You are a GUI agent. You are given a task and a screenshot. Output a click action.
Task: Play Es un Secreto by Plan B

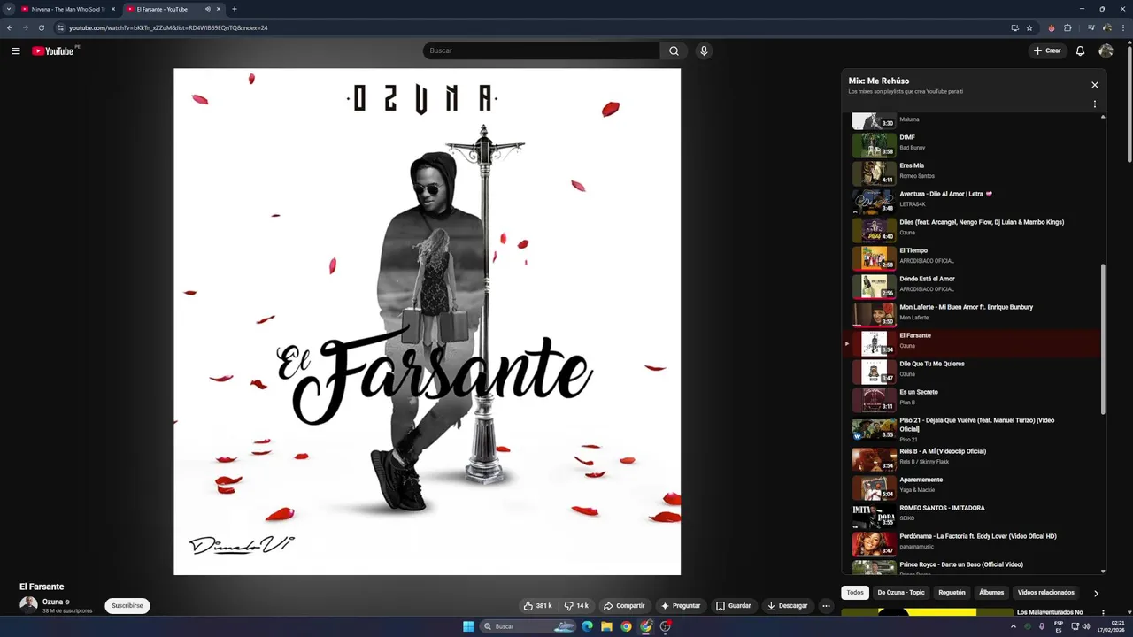coord(972,399)
